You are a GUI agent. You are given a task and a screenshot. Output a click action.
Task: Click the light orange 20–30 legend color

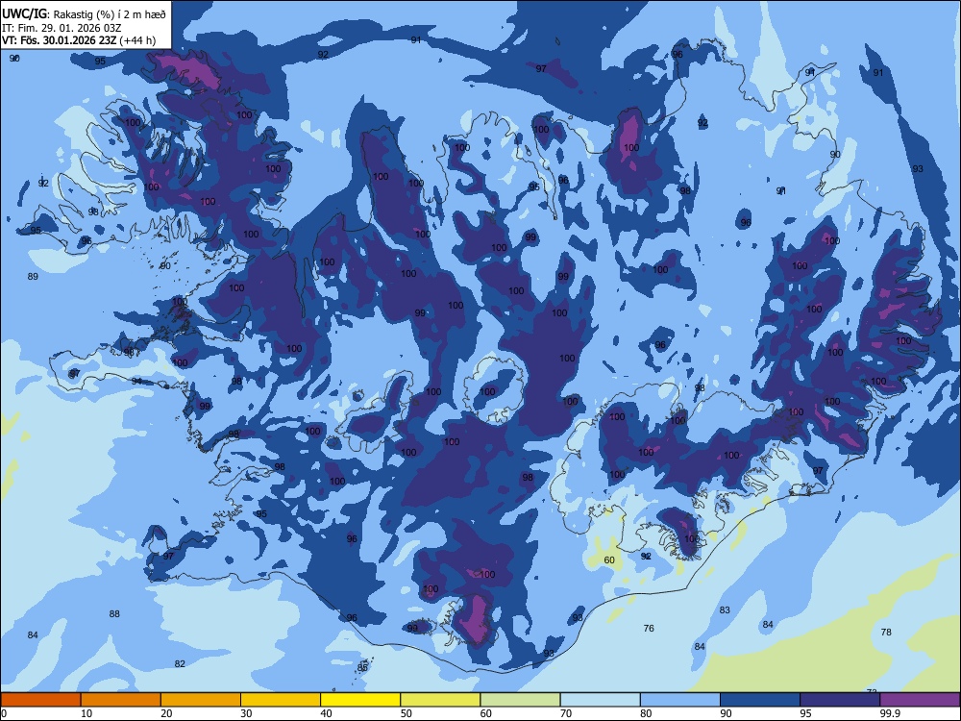pyautogui.click(x=201, y=700)
